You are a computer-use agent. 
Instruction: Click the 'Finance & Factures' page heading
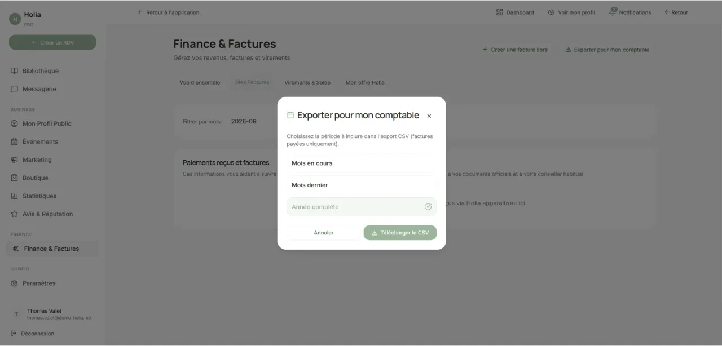point(224,44)
